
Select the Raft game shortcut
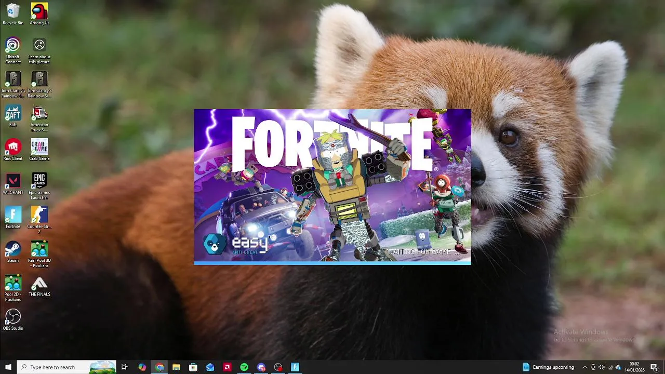click(13, 116)
